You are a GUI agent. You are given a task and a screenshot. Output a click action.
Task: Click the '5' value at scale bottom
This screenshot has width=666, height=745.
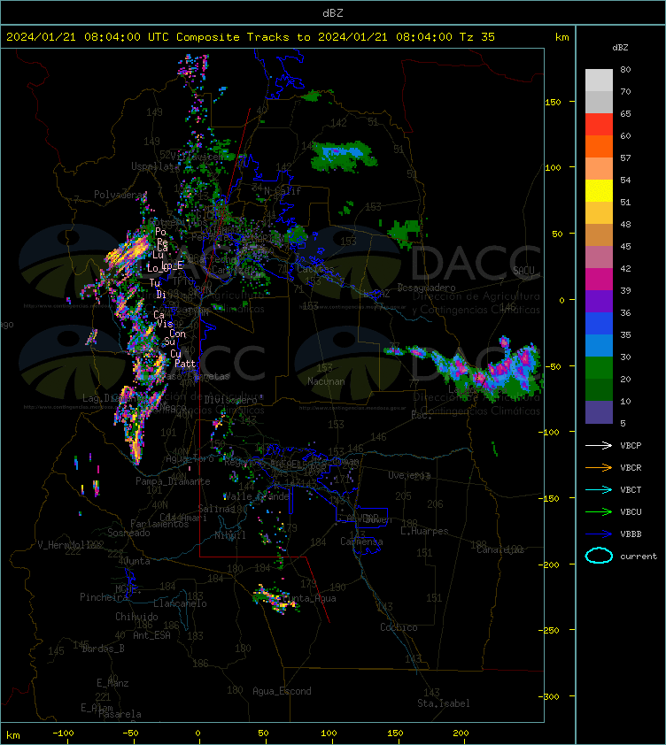point(623,423)
